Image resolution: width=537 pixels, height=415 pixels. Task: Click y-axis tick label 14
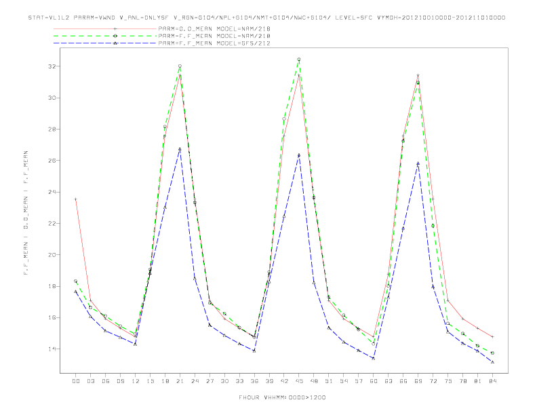52,349
